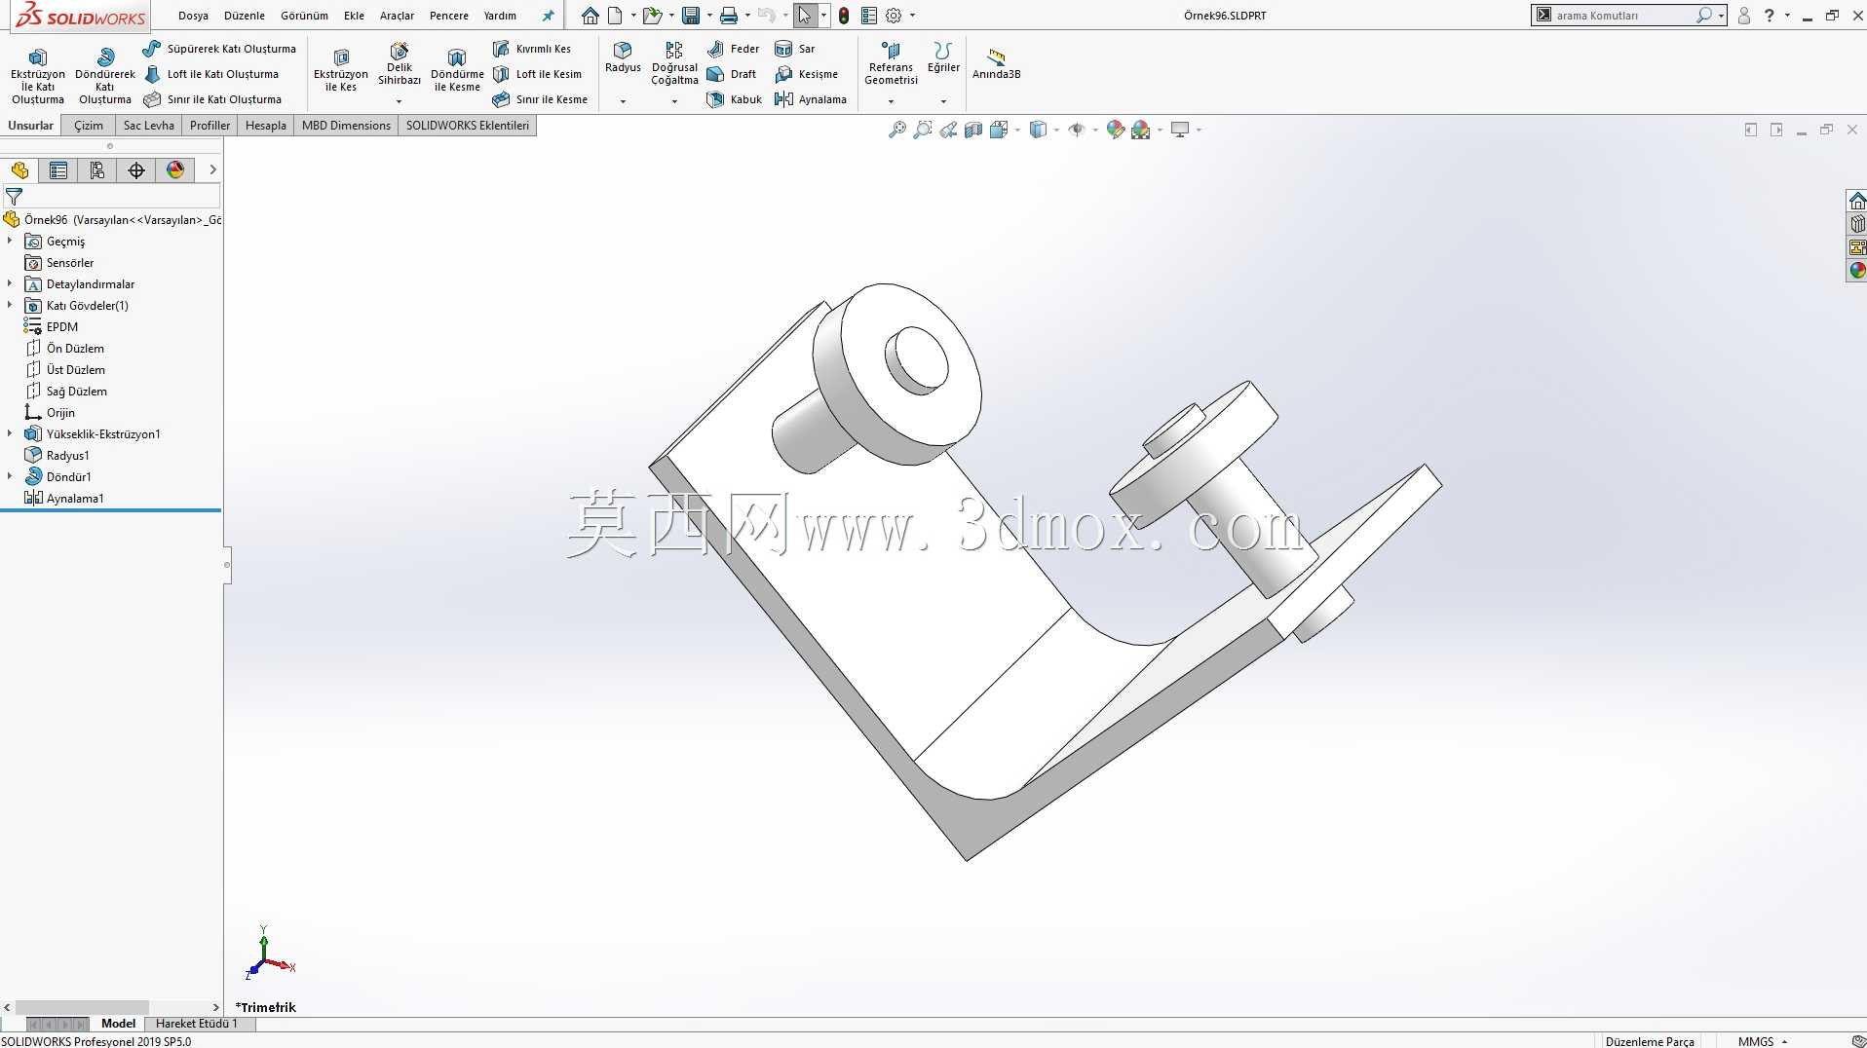Select Ekstrüzyon ile Kes tool

point(341,70)
